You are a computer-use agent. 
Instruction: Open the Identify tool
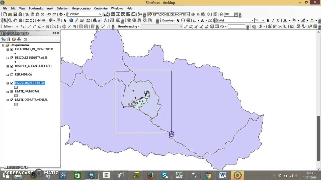coord(71,20)
